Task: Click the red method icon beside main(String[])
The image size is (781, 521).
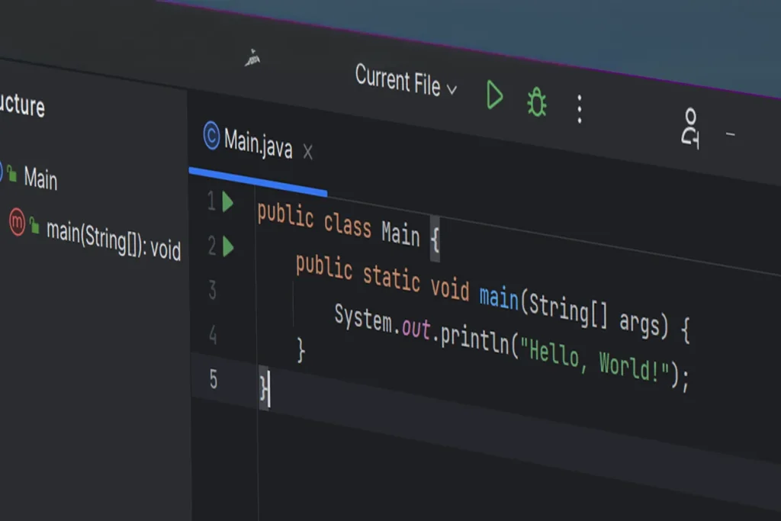Action: (x=17, y=223)
